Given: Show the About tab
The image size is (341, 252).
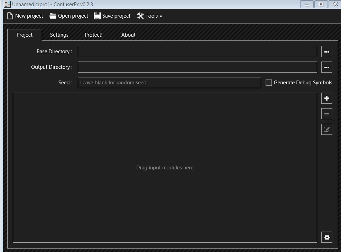Looking at the screenshot, I should point(128,35).
